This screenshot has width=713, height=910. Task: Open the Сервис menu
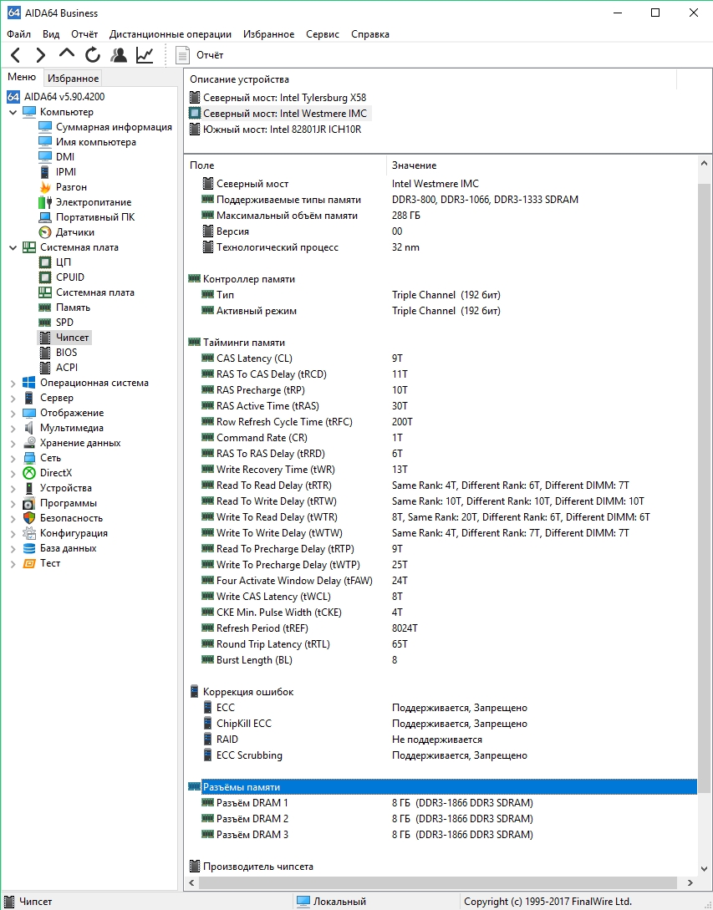pos(323,34)
